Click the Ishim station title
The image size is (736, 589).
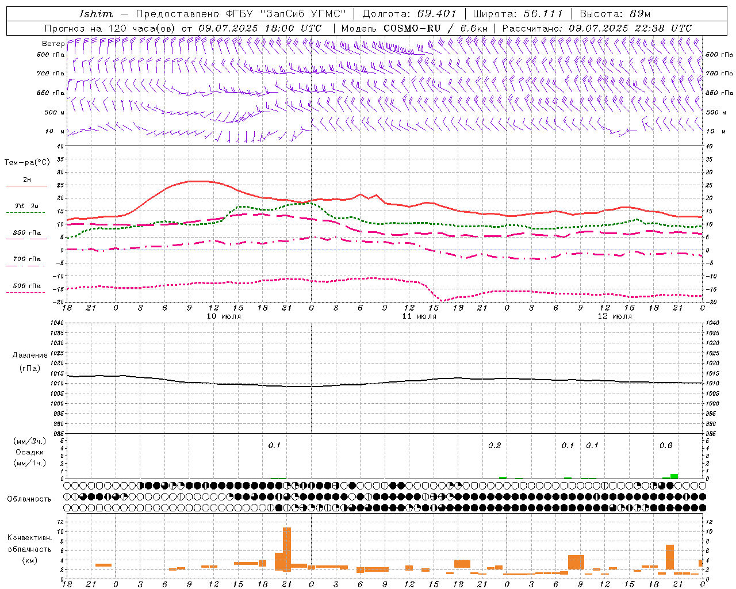pos(95,14)
